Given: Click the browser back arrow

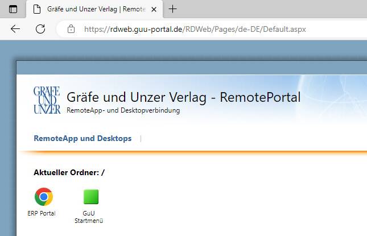Looking at the screenshot, I should 15,29.
